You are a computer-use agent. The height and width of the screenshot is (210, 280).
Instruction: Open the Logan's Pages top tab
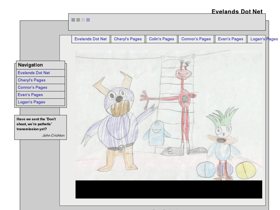[x=264, y=39]
